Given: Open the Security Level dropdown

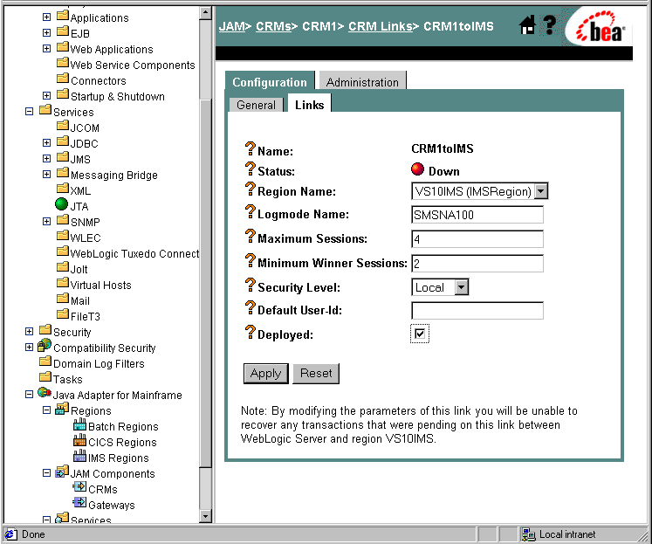Looking at the screenshot, I should [x=462, y=287].
